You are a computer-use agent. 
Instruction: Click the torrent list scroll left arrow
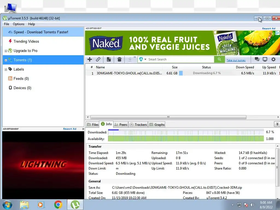88,117
